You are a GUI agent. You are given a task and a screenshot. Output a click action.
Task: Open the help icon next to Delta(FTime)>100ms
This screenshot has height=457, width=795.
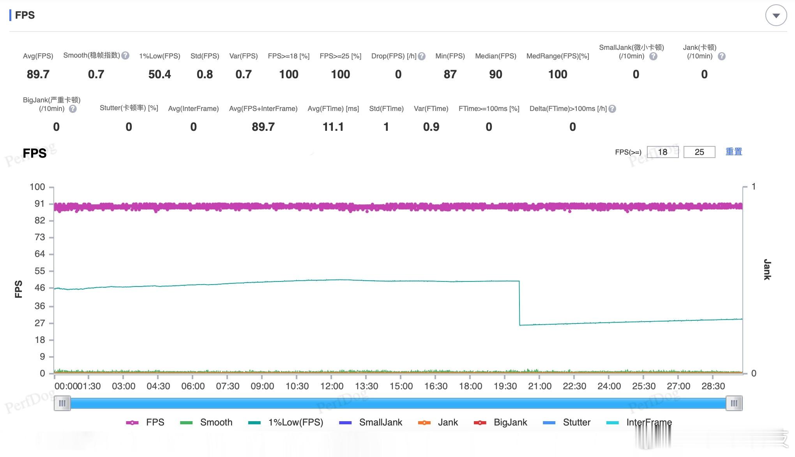coord(612,109)
